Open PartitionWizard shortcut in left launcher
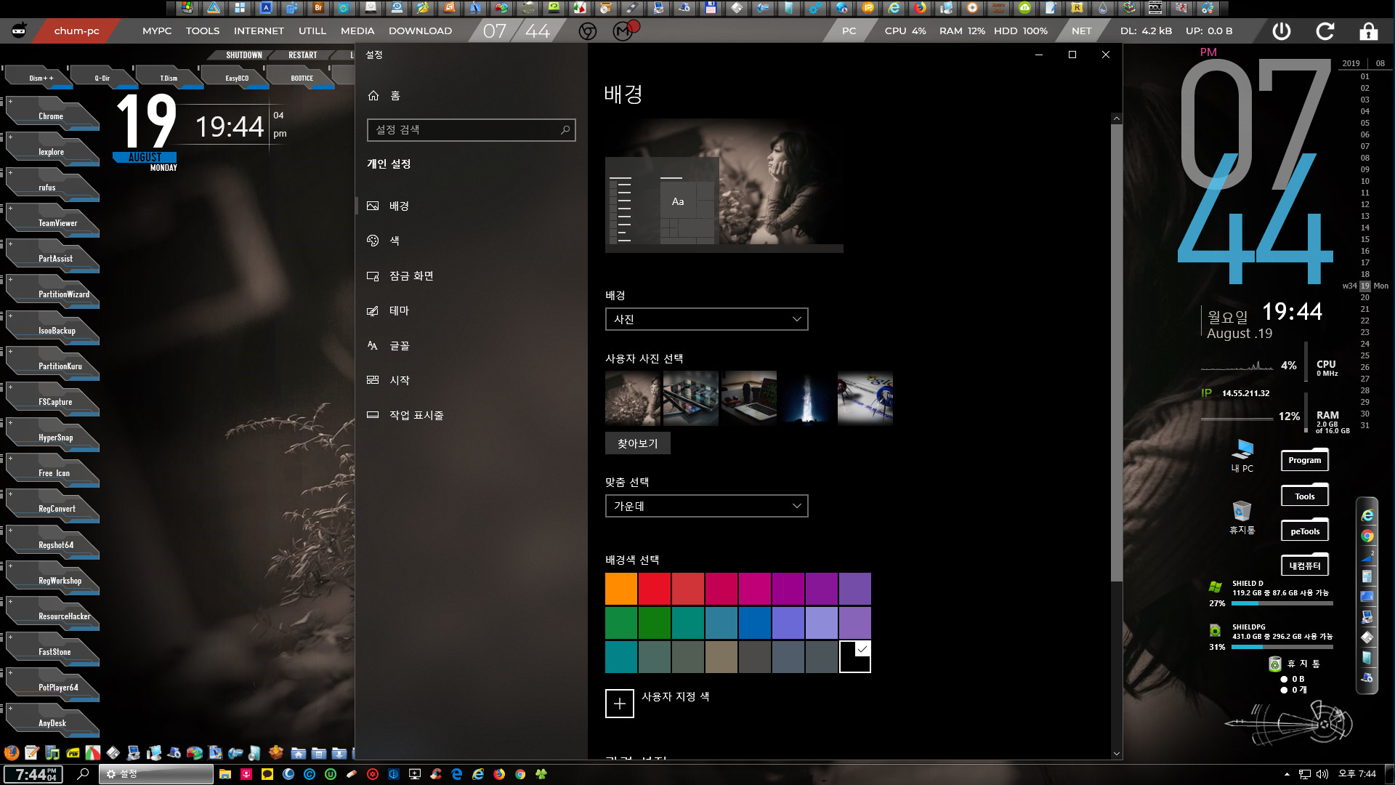 (52, 294)
